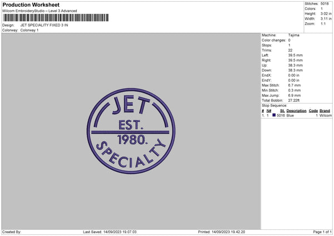Click the 'Page 1 of 1' footer
The width and height of the screenshot is (334, 236).
click(x=322, y=232)
